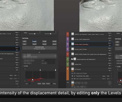Open the opacity 100 dropdown of PROJECTION TOOL HERE
The width and height of the screenshot is (122, 102).
tap(109, 76)
